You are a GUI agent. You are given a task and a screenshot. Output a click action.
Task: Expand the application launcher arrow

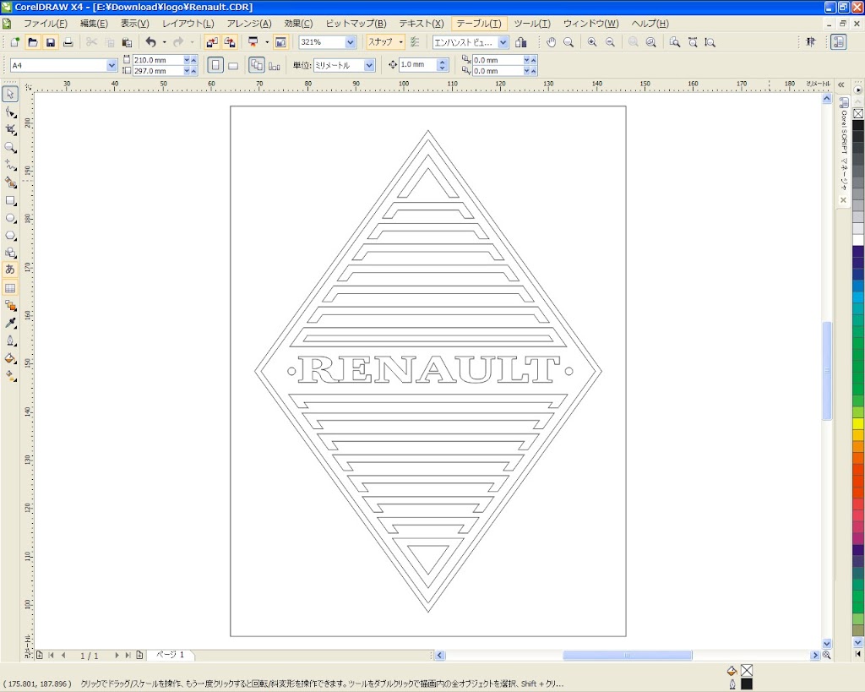[x=267, y=42]
